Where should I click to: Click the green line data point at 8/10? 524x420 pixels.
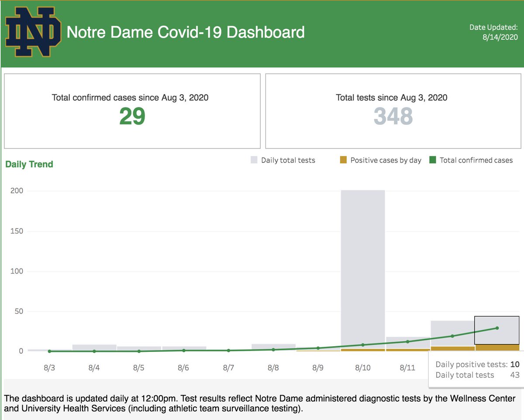[363, 345]
